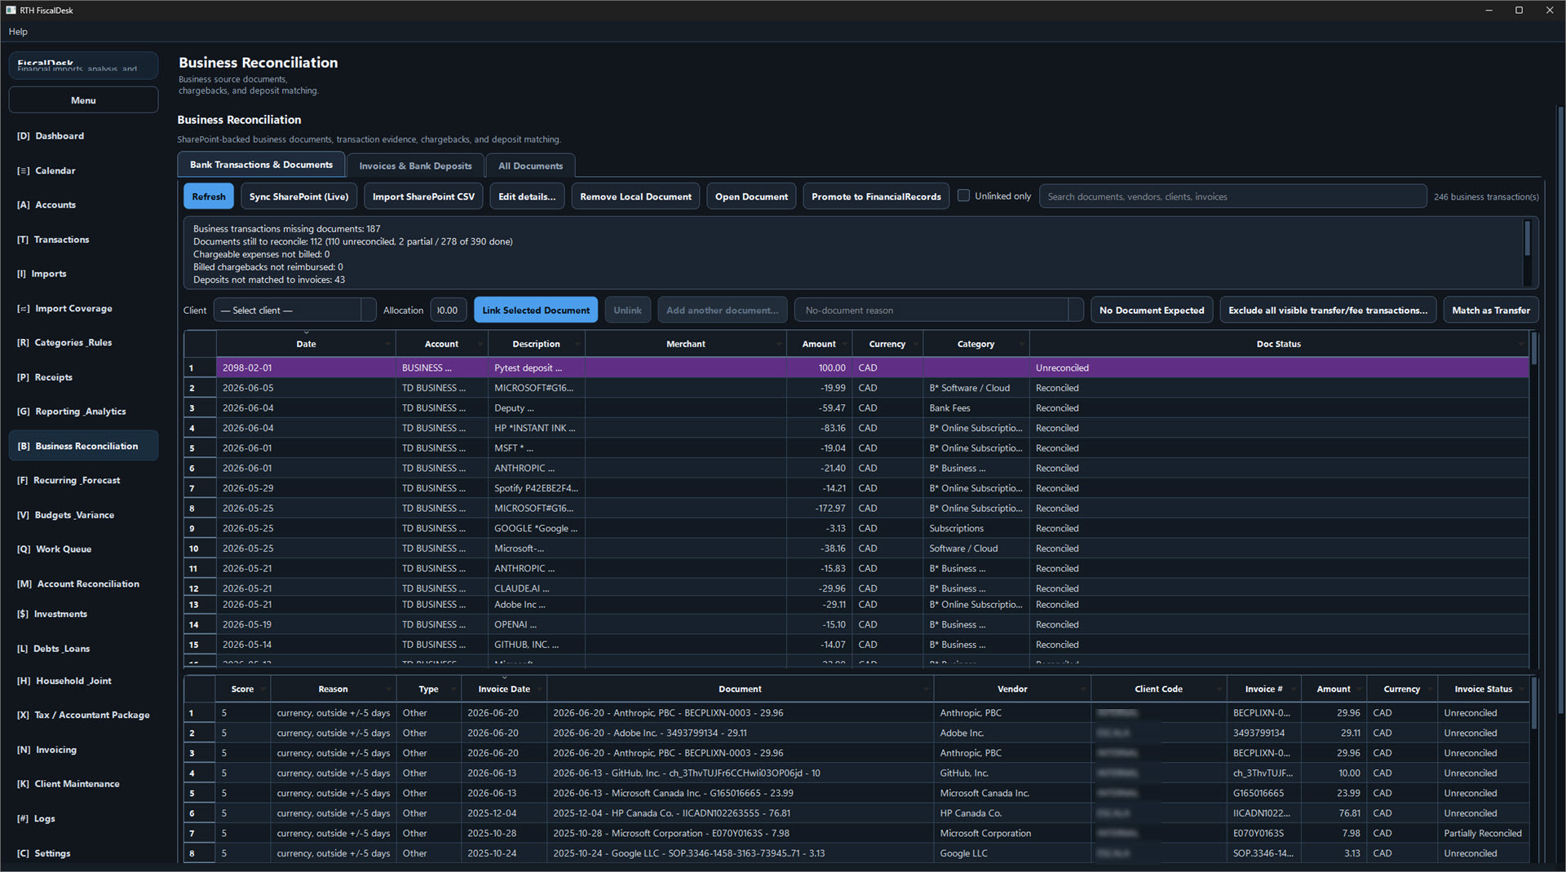This screenshot has height=872, width=1566.
Task: Switch to Invoices & Bank Deposits tab
Action: pos(415,165)
